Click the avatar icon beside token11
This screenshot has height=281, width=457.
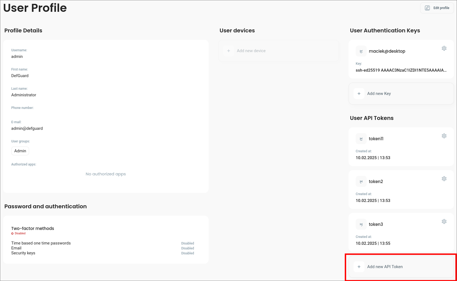361,139
